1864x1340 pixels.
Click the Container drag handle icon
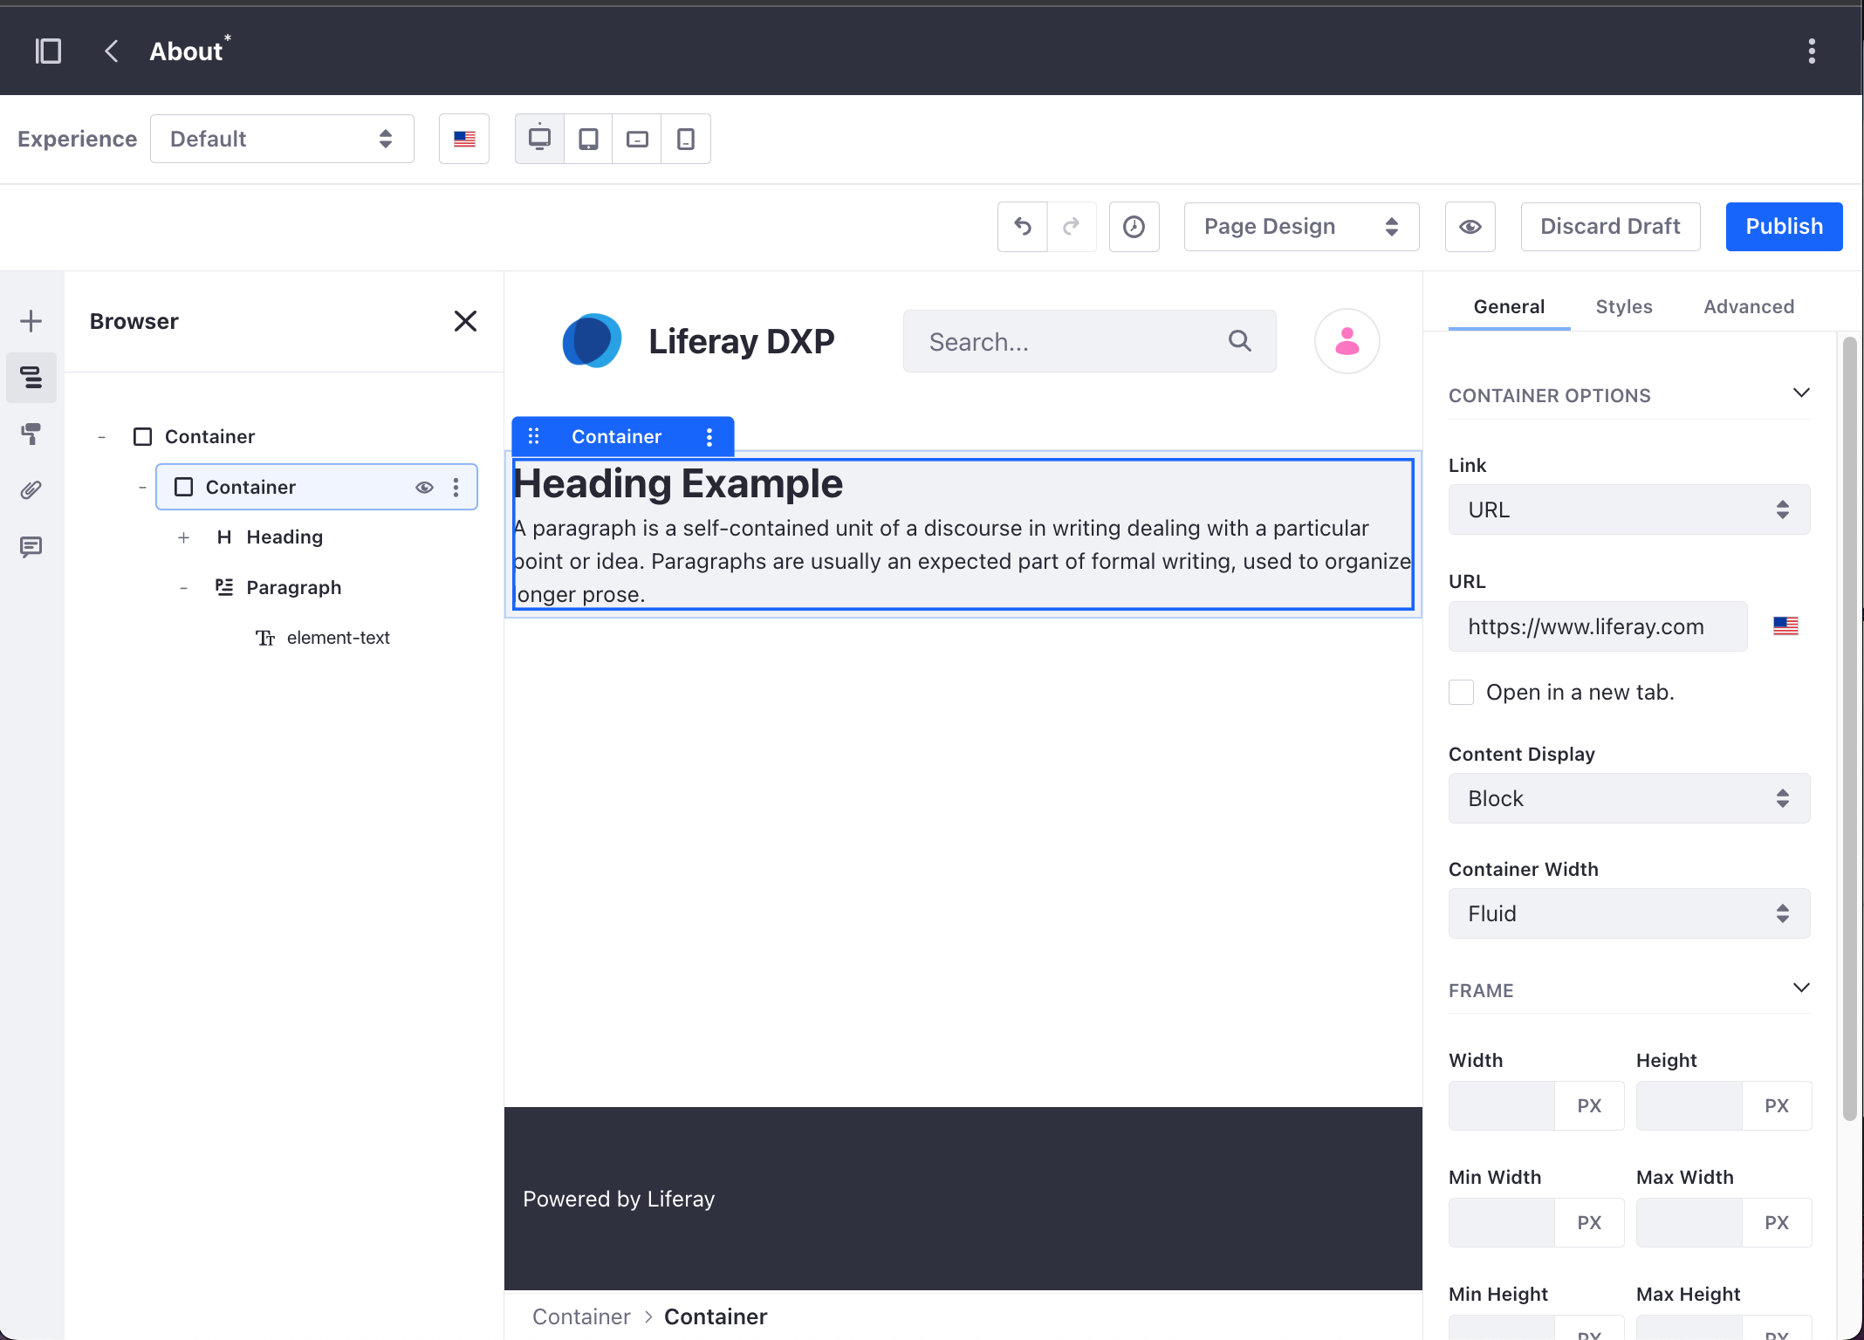534,437
